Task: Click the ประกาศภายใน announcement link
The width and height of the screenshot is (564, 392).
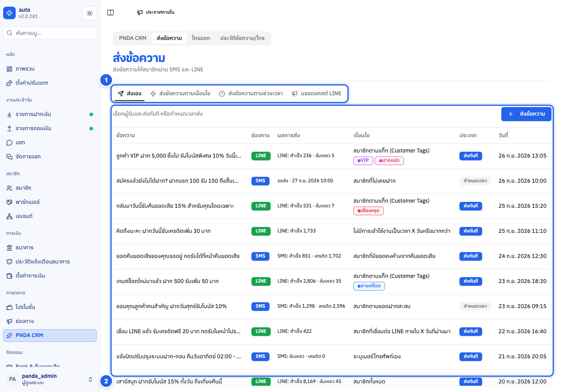Action: [x=156, y=13]
